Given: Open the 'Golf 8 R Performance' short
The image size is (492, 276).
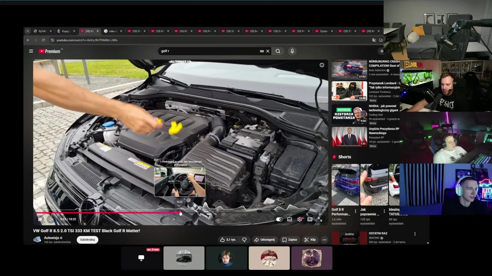Looking at the screenshot, I should tap(345, 185).
